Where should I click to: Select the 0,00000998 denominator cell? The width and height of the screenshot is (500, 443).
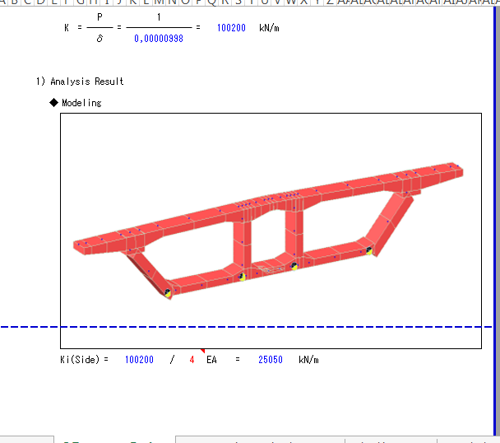click(x=160, y=39)
